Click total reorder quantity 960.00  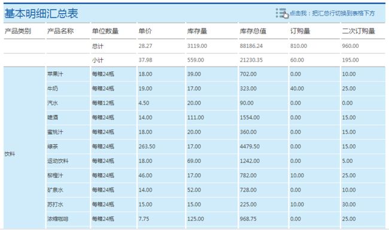coord(350,46)
